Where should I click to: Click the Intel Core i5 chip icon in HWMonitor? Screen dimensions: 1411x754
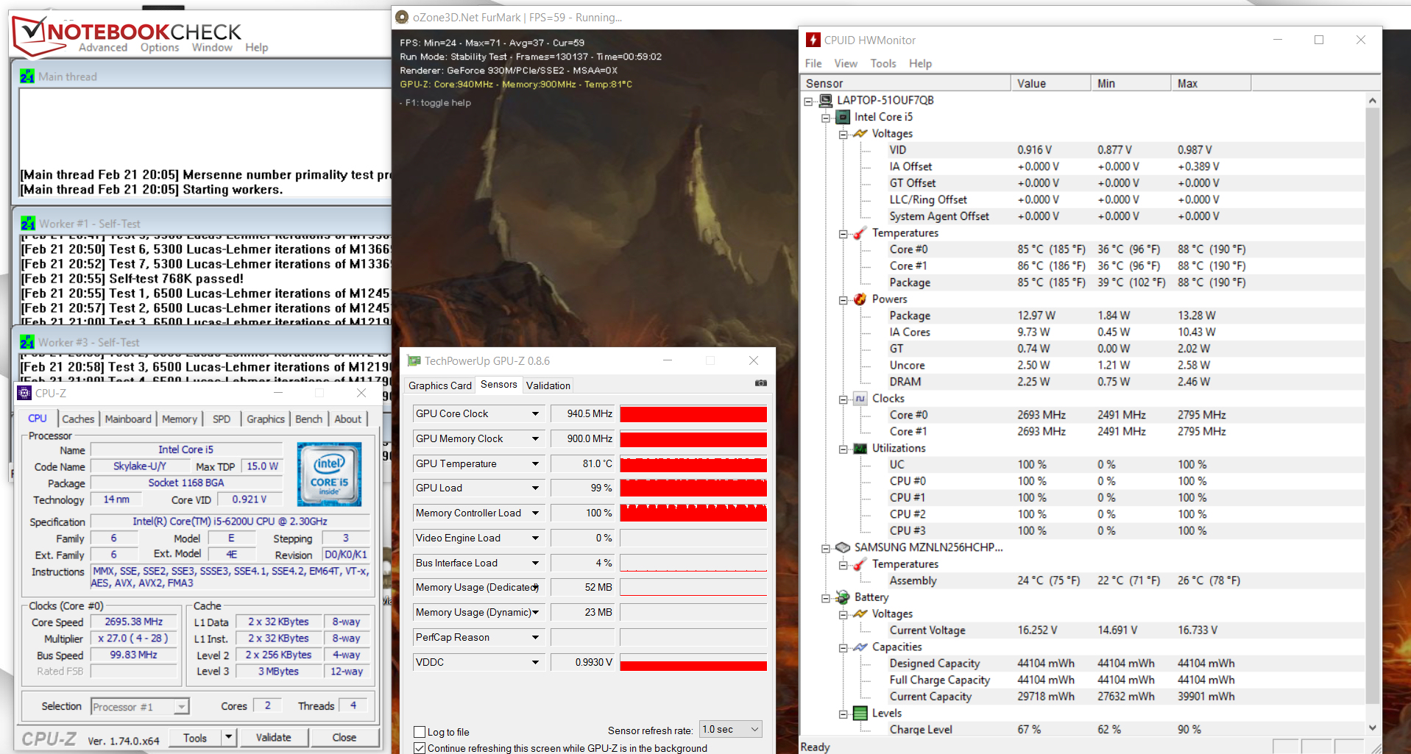[844, 117]
